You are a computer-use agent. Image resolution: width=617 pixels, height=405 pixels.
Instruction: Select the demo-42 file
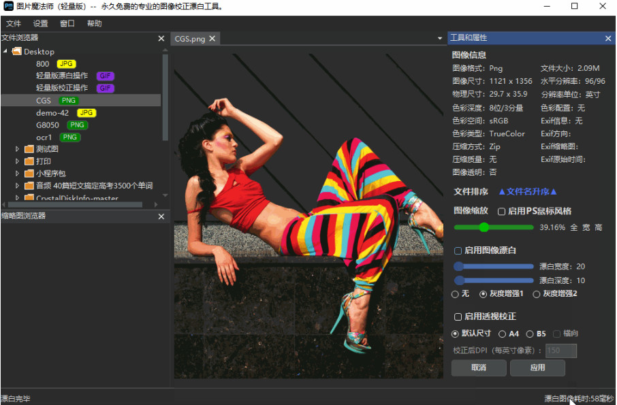pyautogui.click(x=52, y=113)
